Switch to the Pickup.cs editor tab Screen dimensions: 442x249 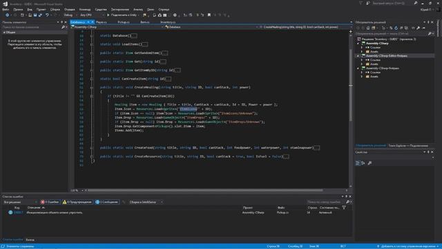coord(124,22)
